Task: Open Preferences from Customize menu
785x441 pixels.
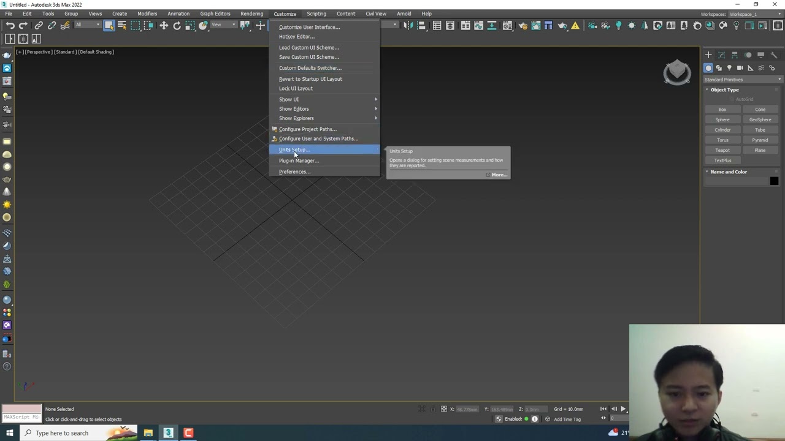Action: 325,171
